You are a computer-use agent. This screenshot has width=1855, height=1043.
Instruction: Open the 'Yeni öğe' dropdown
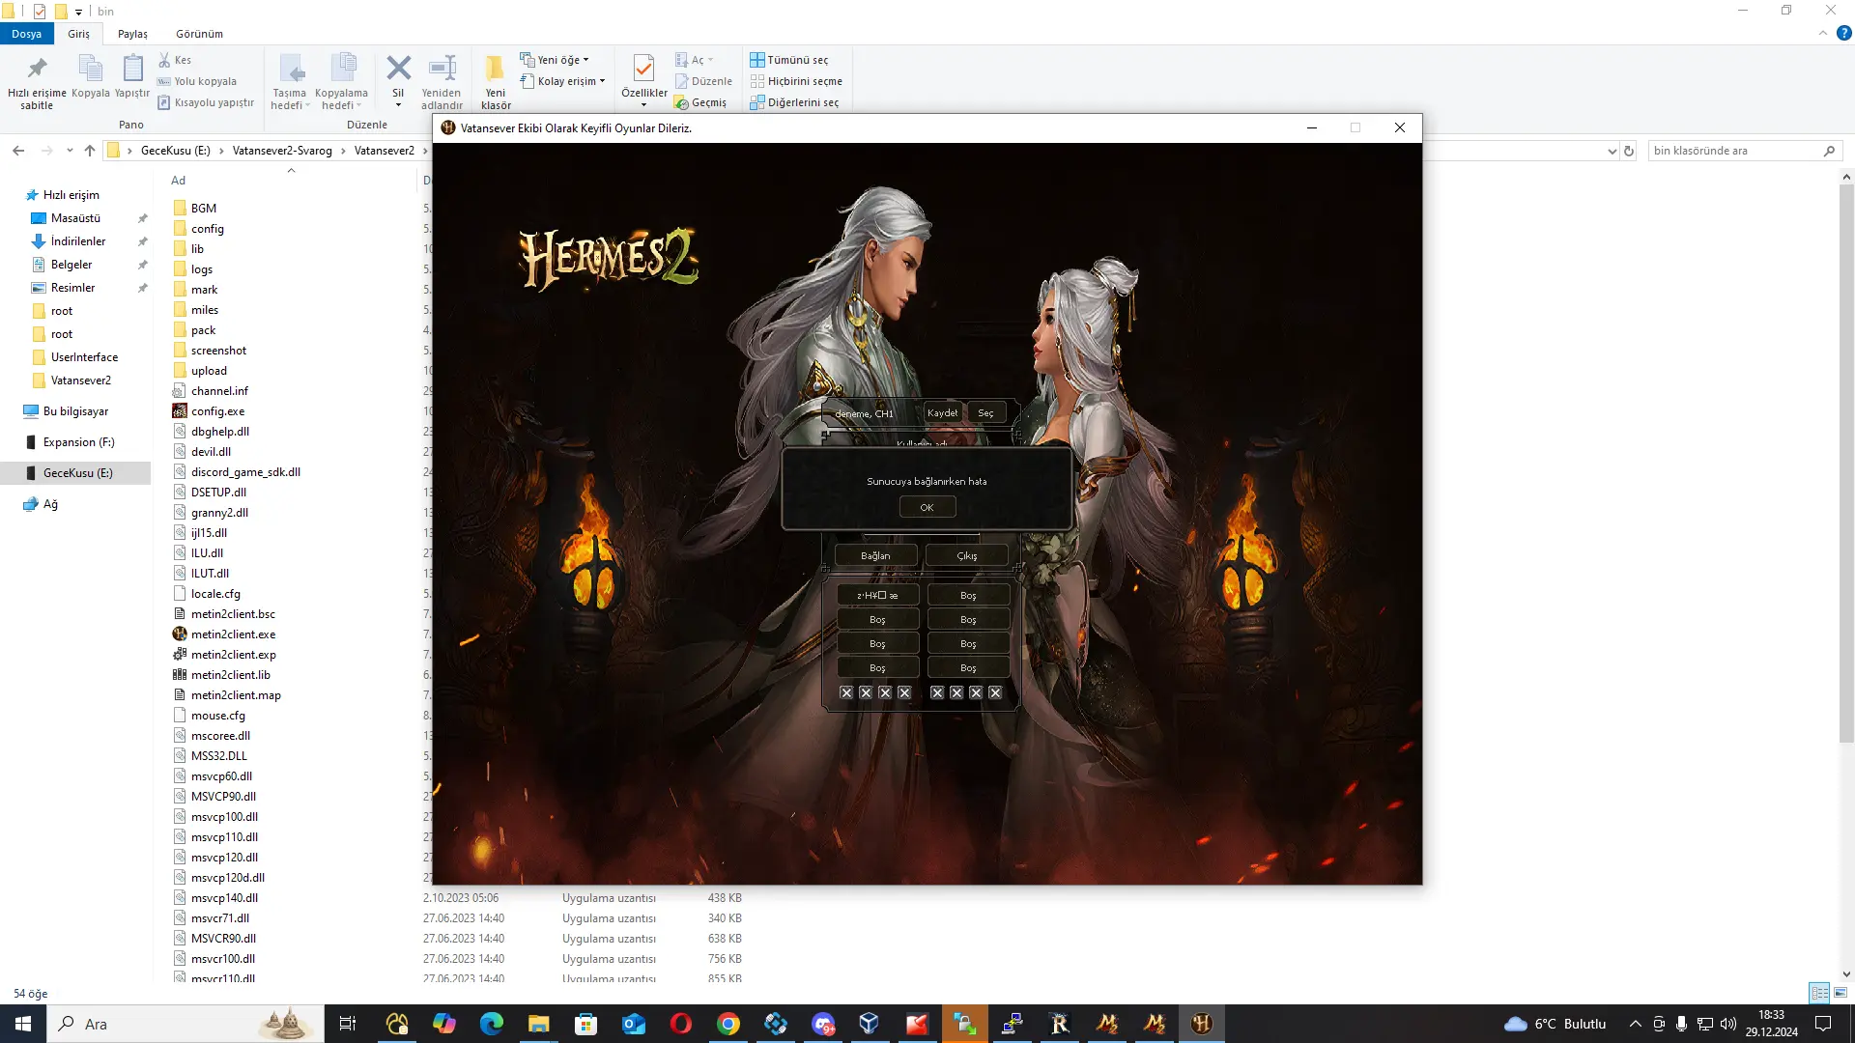[x=555, y=60]
